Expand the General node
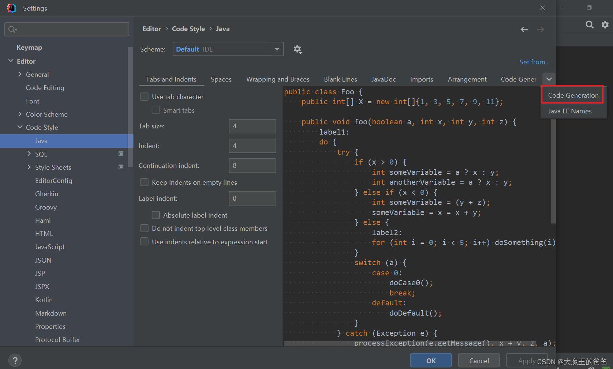 pyautogui.click(x=20, y=74)
